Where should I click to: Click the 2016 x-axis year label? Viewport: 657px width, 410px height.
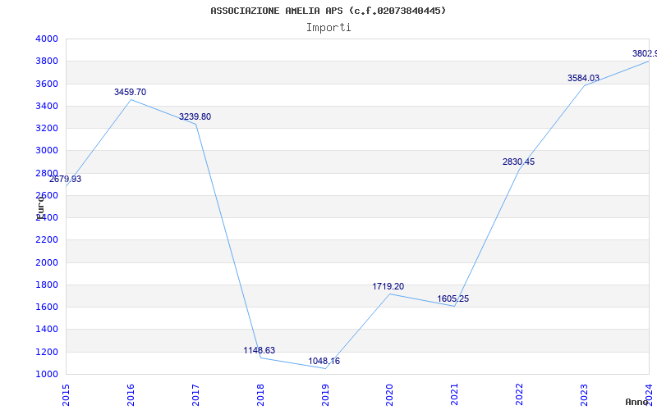pos(131,394)
